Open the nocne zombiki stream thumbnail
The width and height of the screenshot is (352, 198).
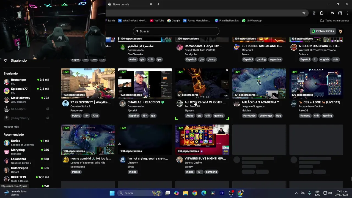click(88, 140)
